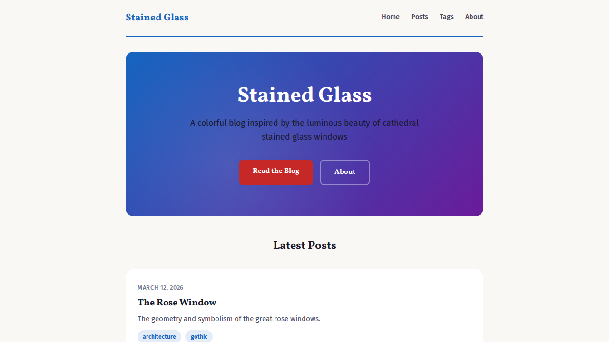Click the March 12, 2026 date label
Screen dimensions: 609x342
click(x=160, y=287)
